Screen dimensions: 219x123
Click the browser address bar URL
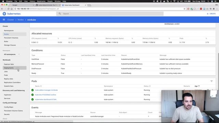click(x=38, y=9)
